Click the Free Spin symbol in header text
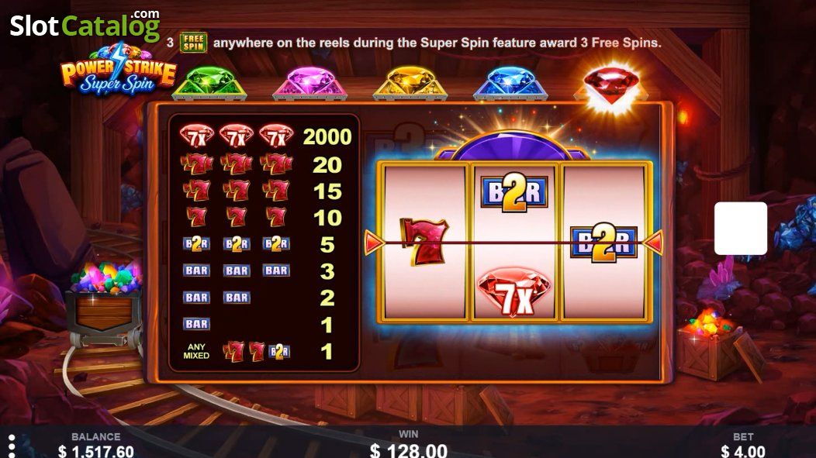The image size is (816, 458). pyautogui.click(x=194, y=43)
